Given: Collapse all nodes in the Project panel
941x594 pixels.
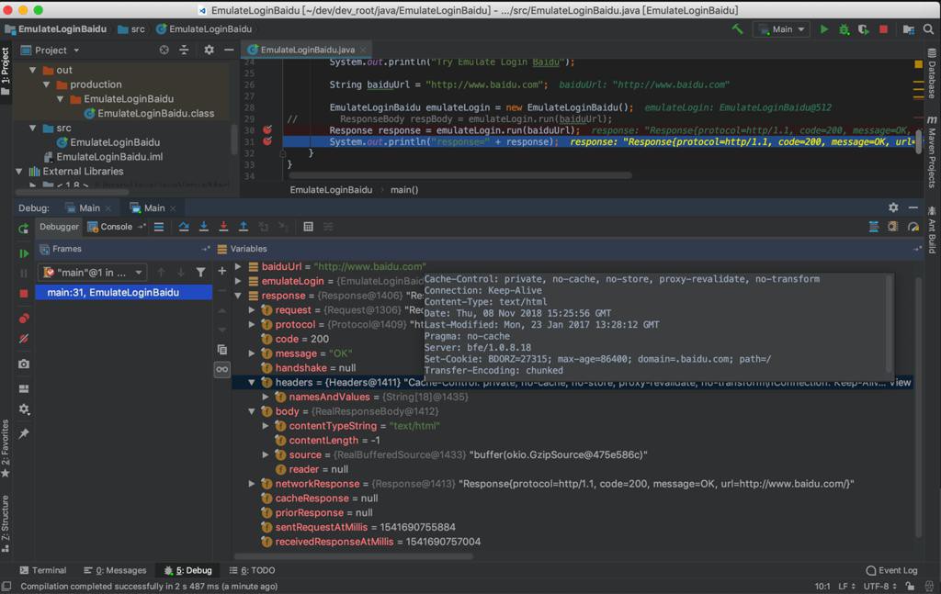Looking at the screenshot, I should pyautogui.click(x=184, y=50).
